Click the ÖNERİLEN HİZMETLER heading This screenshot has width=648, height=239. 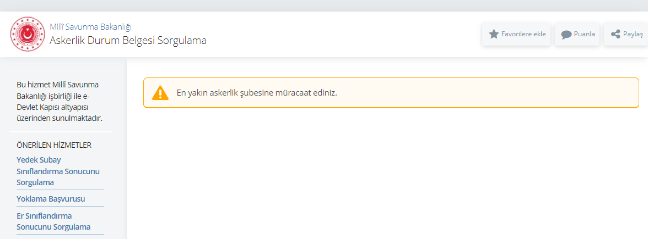pyautogui.click(x=54, y=145)
